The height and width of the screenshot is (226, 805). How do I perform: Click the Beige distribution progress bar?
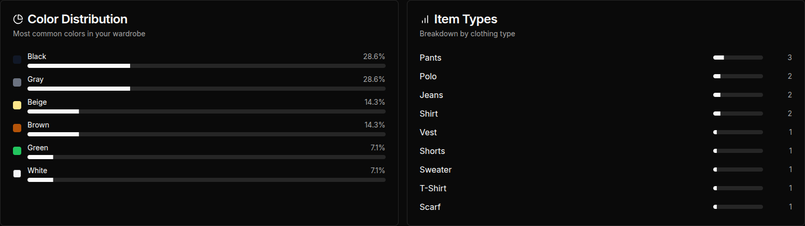[x=206, y=111]
